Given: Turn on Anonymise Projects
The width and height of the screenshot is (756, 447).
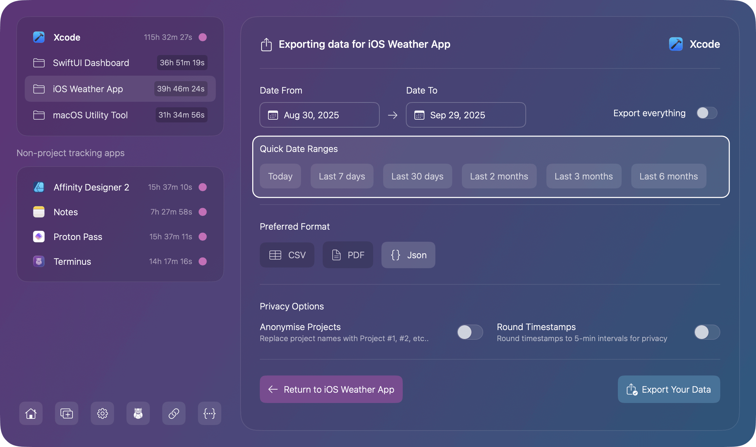Looking at the screenshot, I should (470, 332).
